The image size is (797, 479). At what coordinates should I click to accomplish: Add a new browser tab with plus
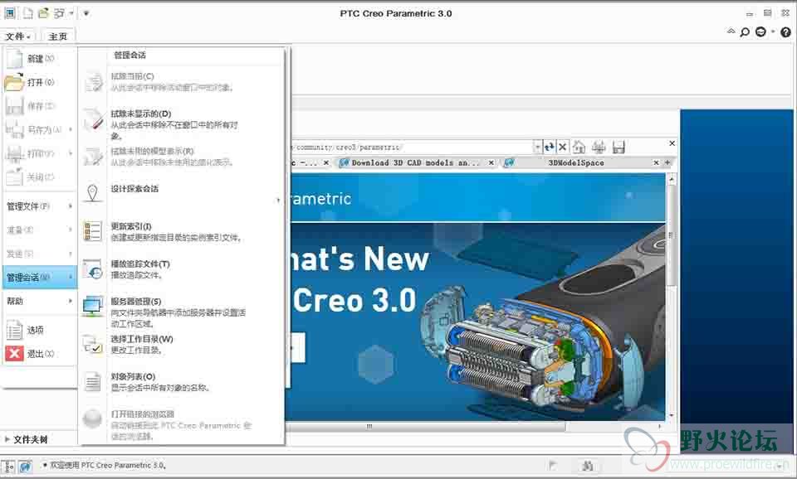tap(667, 162)
